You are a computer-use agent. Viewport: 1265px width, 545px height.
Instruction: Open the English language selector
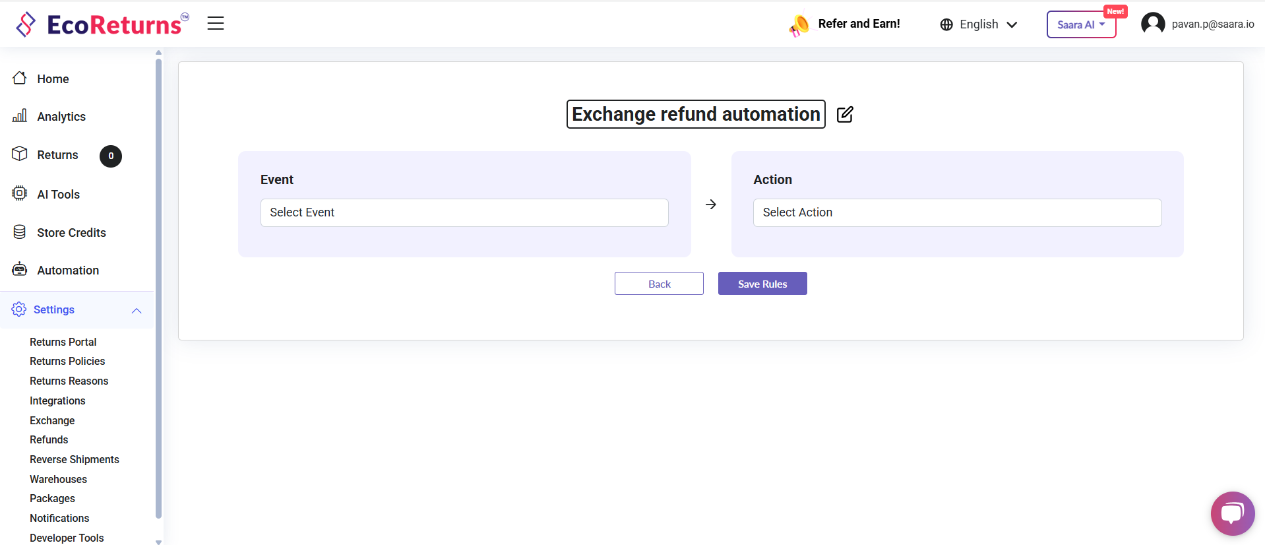click(x=979, y=24)
